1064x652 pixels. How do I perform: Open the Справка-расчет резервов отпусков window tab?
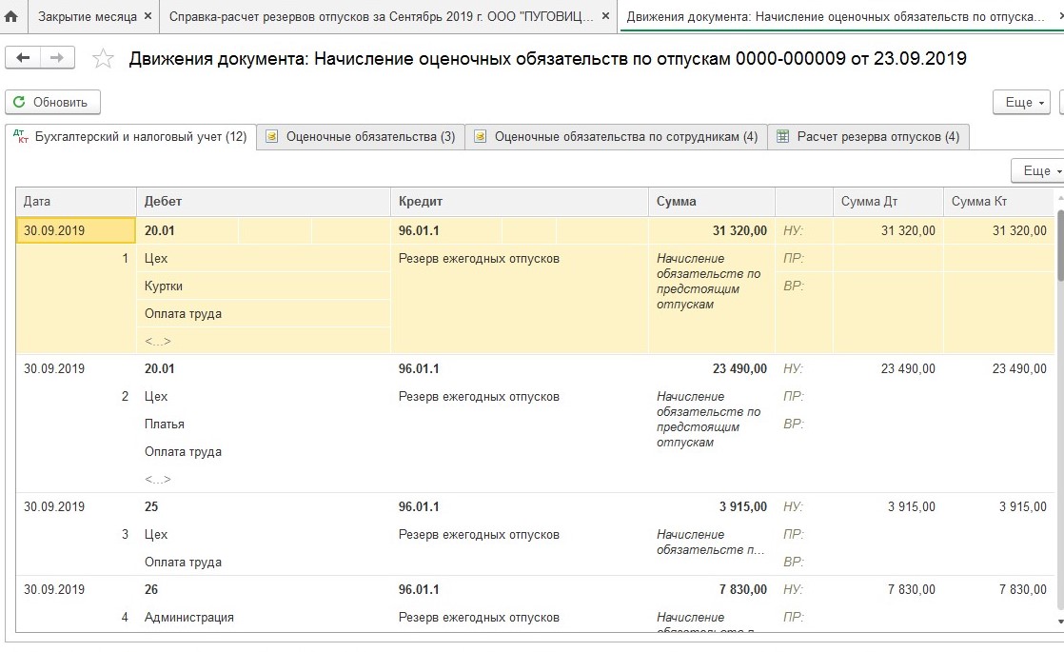(381, 17)
